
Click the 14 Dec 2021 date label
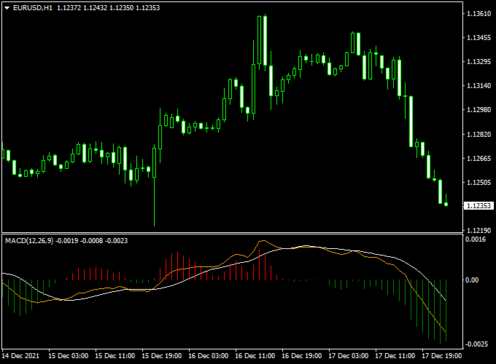click(20, 356)
